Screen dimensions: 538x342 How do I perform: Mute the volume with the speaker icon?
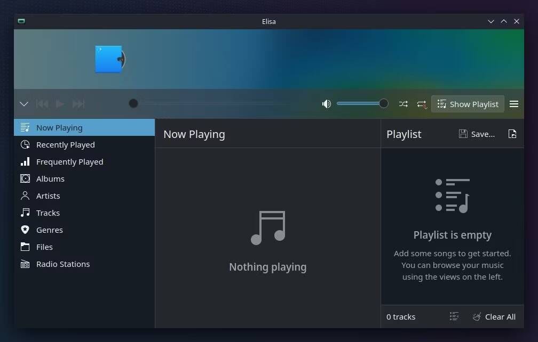(x=326, y=104)
